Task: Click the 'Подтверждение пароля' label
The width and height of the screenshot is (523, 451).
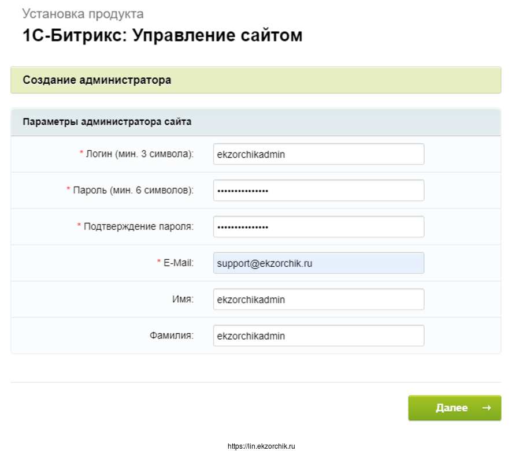Action: click(x=139, y=226)
